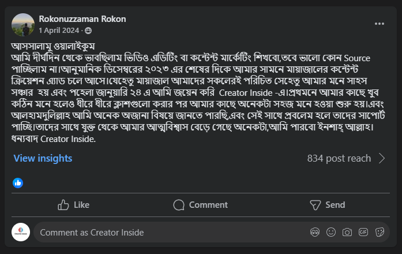Screen dimensions: 402x254
Task: Open the emoji picker in comment box
Action: pyautogui.click(x=331, y=232)
